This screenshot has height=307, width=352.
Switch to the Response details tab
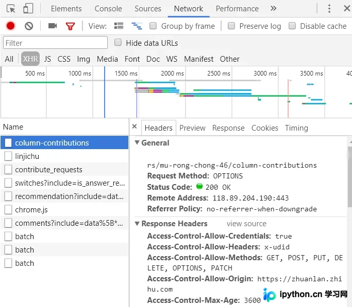tap(228, 128)
